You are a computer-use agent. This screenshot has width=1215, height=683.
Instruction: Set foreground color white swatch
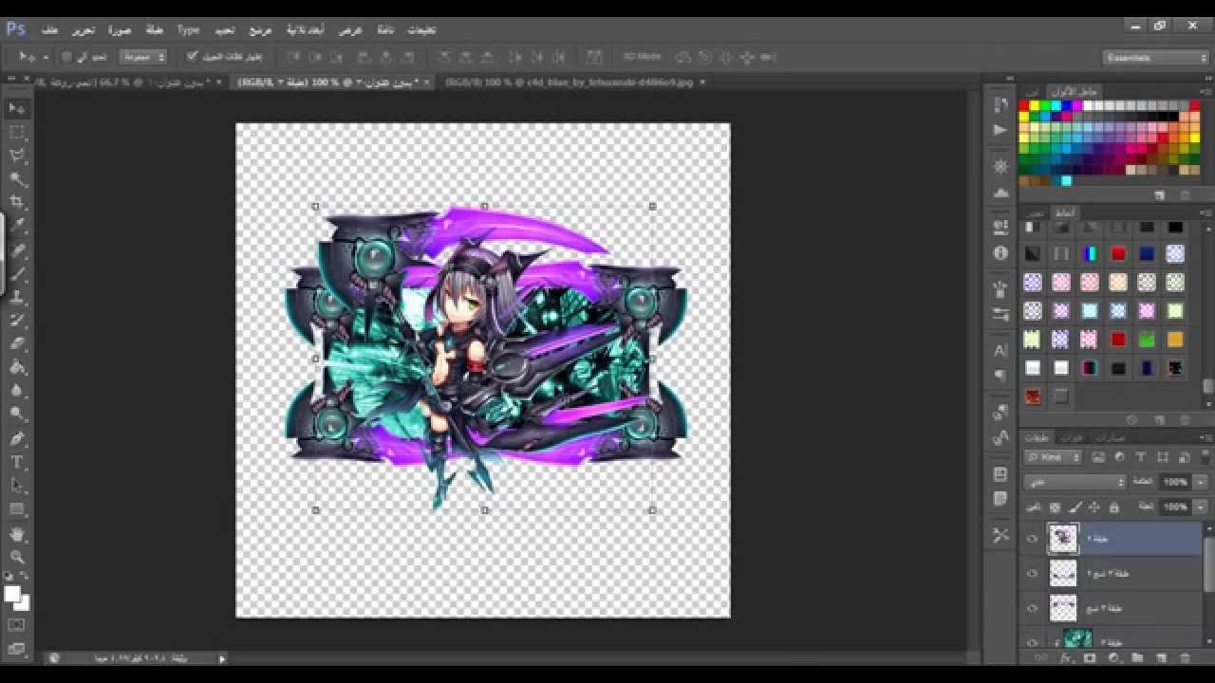(12, 595)
